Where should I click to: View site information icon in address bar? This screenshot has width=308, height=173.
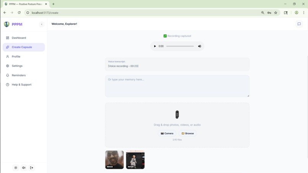(28, 13)
